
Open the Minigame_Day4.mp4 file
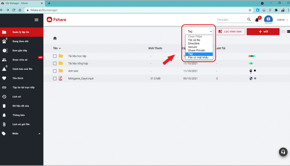tap(81, 78)
